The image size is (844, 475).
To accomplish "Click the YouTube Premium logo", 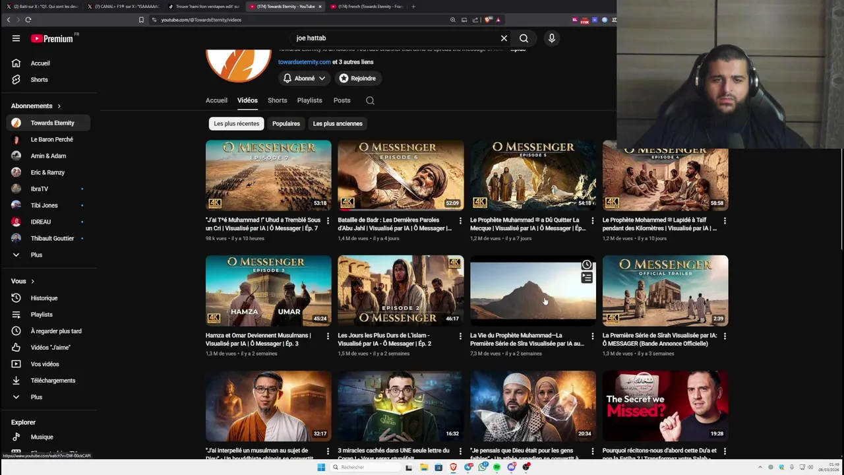I will [51, 38].
